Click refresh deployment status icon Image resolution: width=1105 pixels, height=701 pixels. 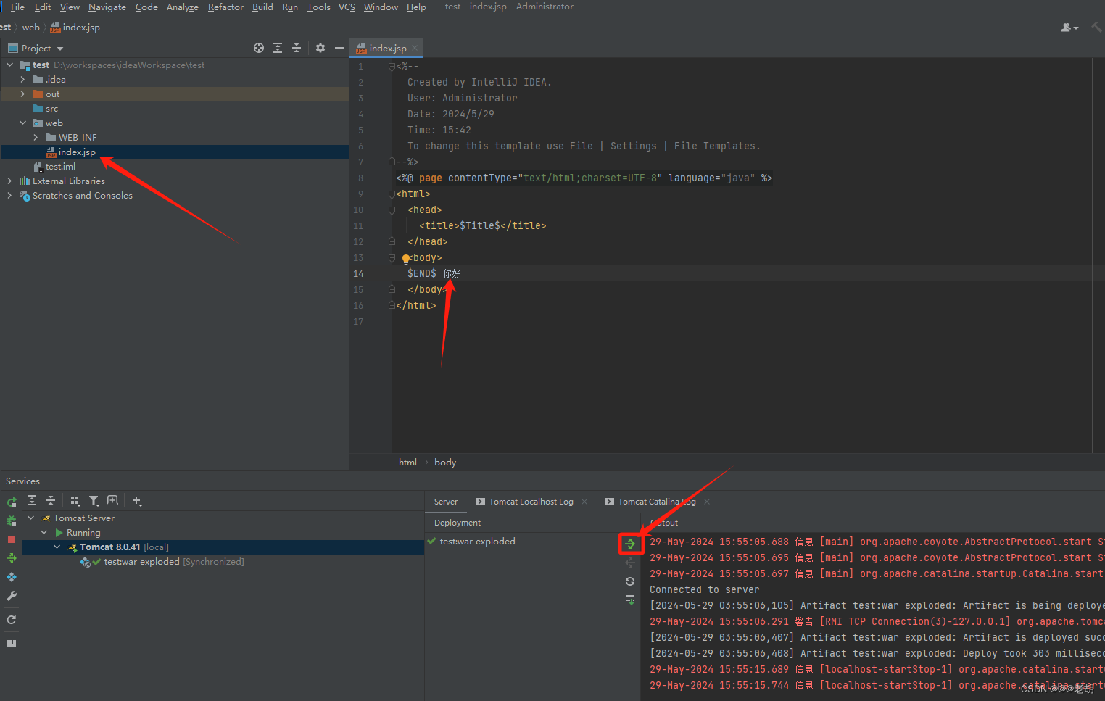coord(630,581)
